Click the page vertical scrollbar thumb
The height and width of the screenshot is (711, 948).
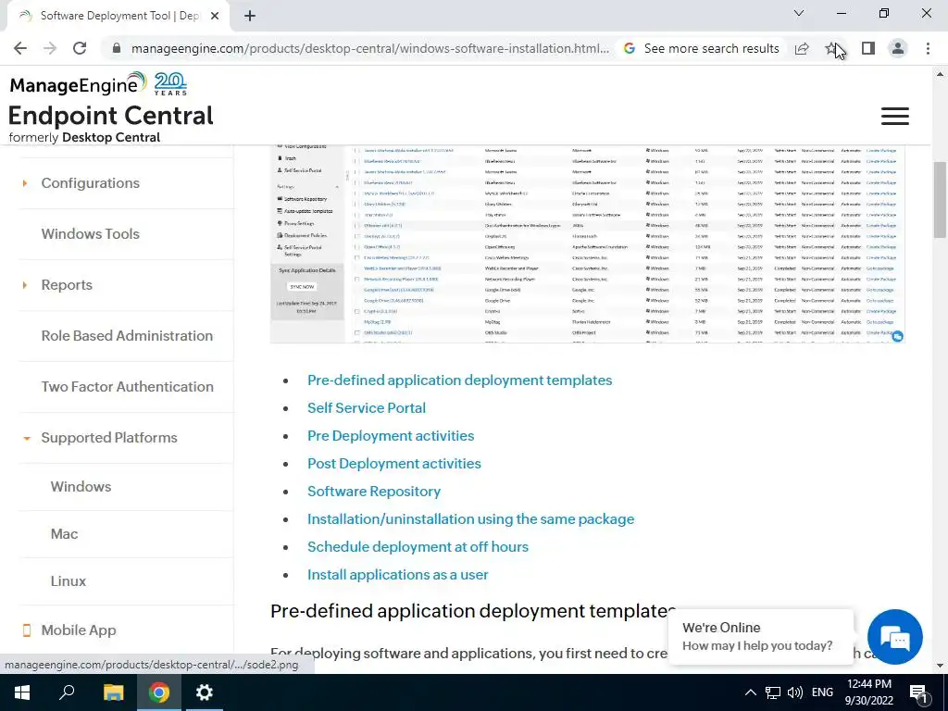pos(940,200)
